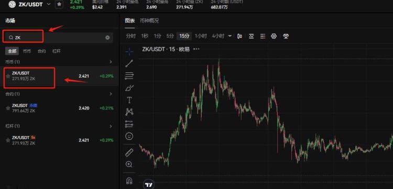Clear the ZK search field

(x=107, y=38)
